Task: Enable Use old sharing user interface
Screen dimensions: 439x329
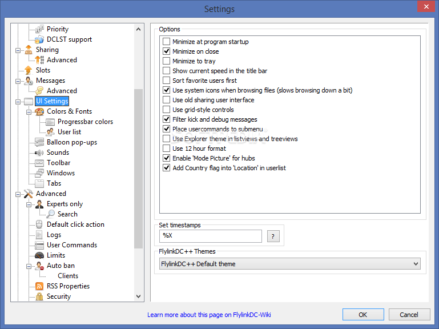Action: (x=166, y=100)
